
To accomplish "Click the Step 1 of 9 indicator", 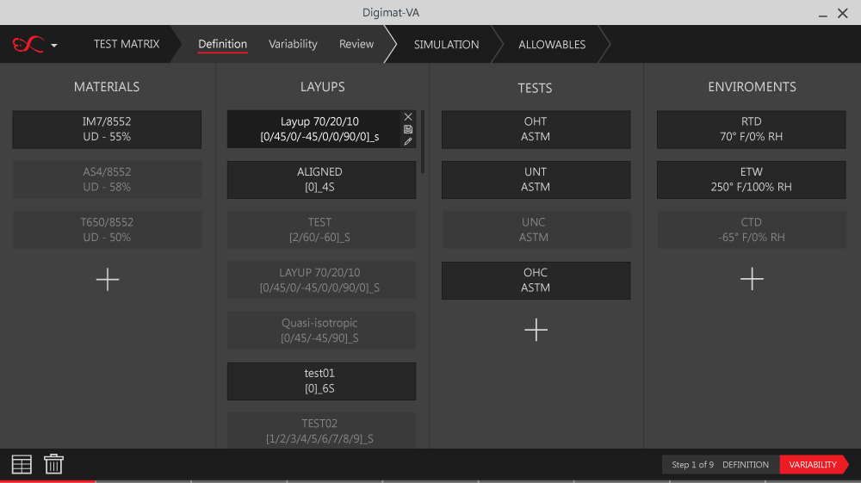I will pos(692,465).
